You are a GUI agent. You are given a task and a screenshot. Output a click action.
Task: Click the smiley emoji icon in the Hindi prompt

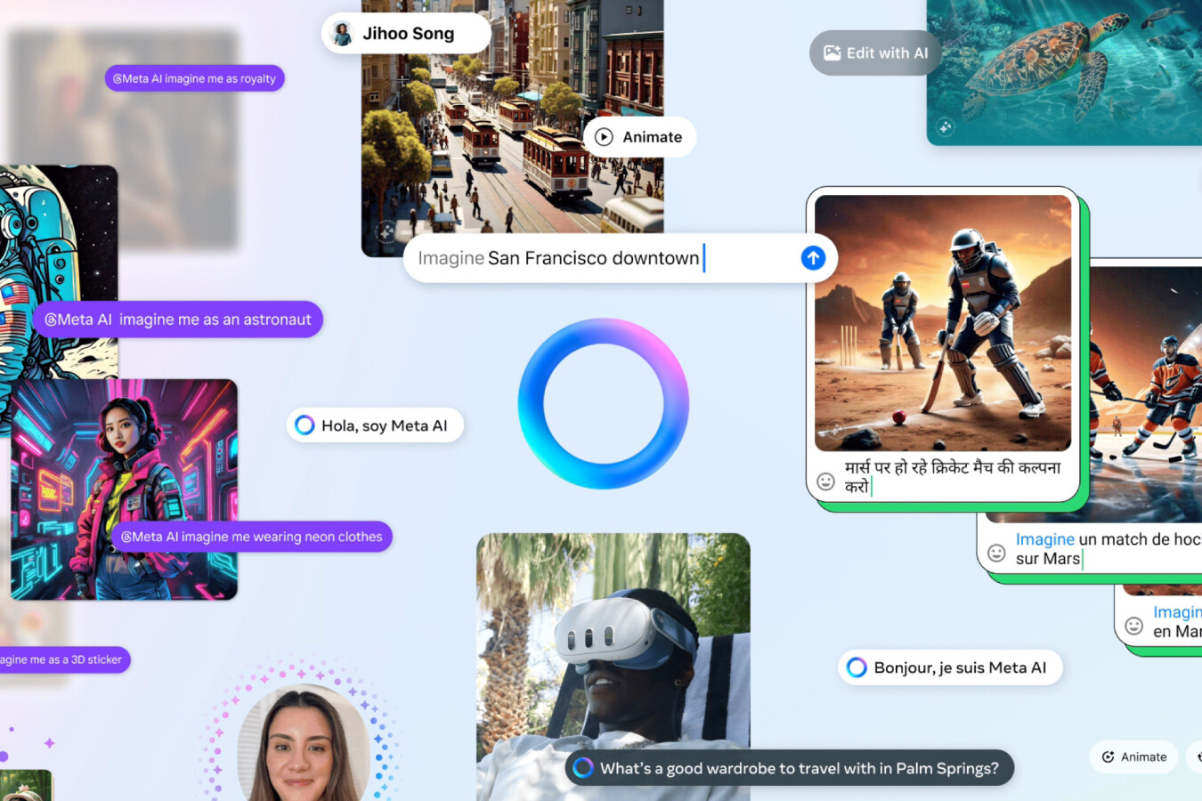pos(826,481)
